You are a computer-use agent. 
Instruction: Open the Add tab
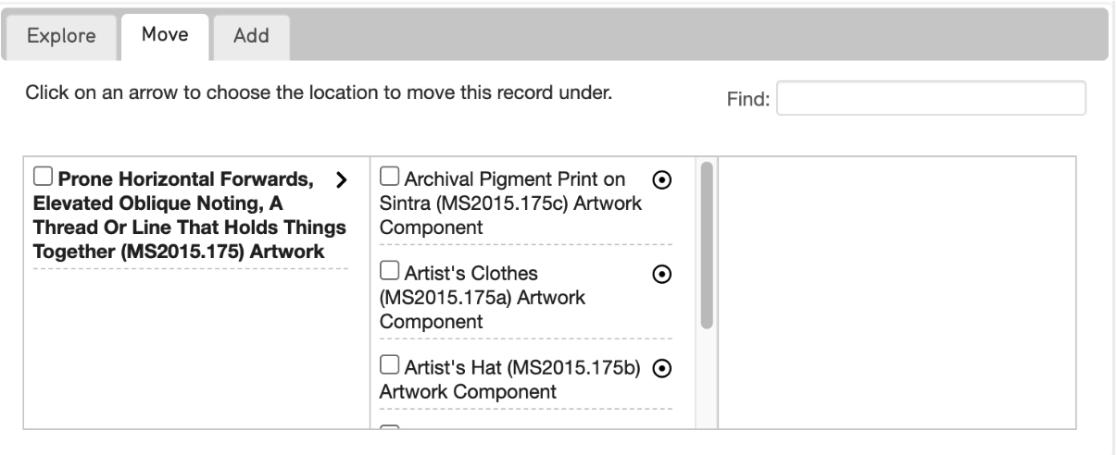251,37
